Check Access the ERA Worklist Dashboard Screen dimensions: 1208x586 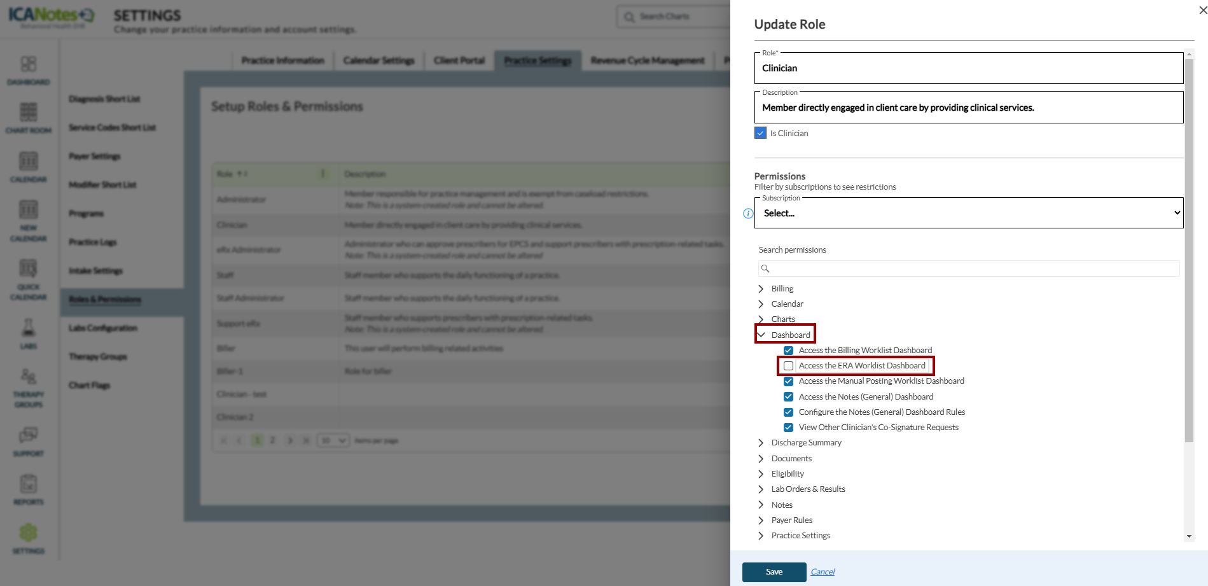pyautogui.click(x=788, y=366)
